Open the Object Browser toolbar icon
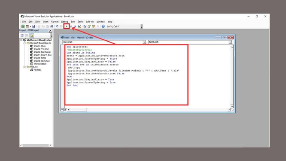Image resolution: width=286 pixels, height=161 pixels. click(94, 27)
